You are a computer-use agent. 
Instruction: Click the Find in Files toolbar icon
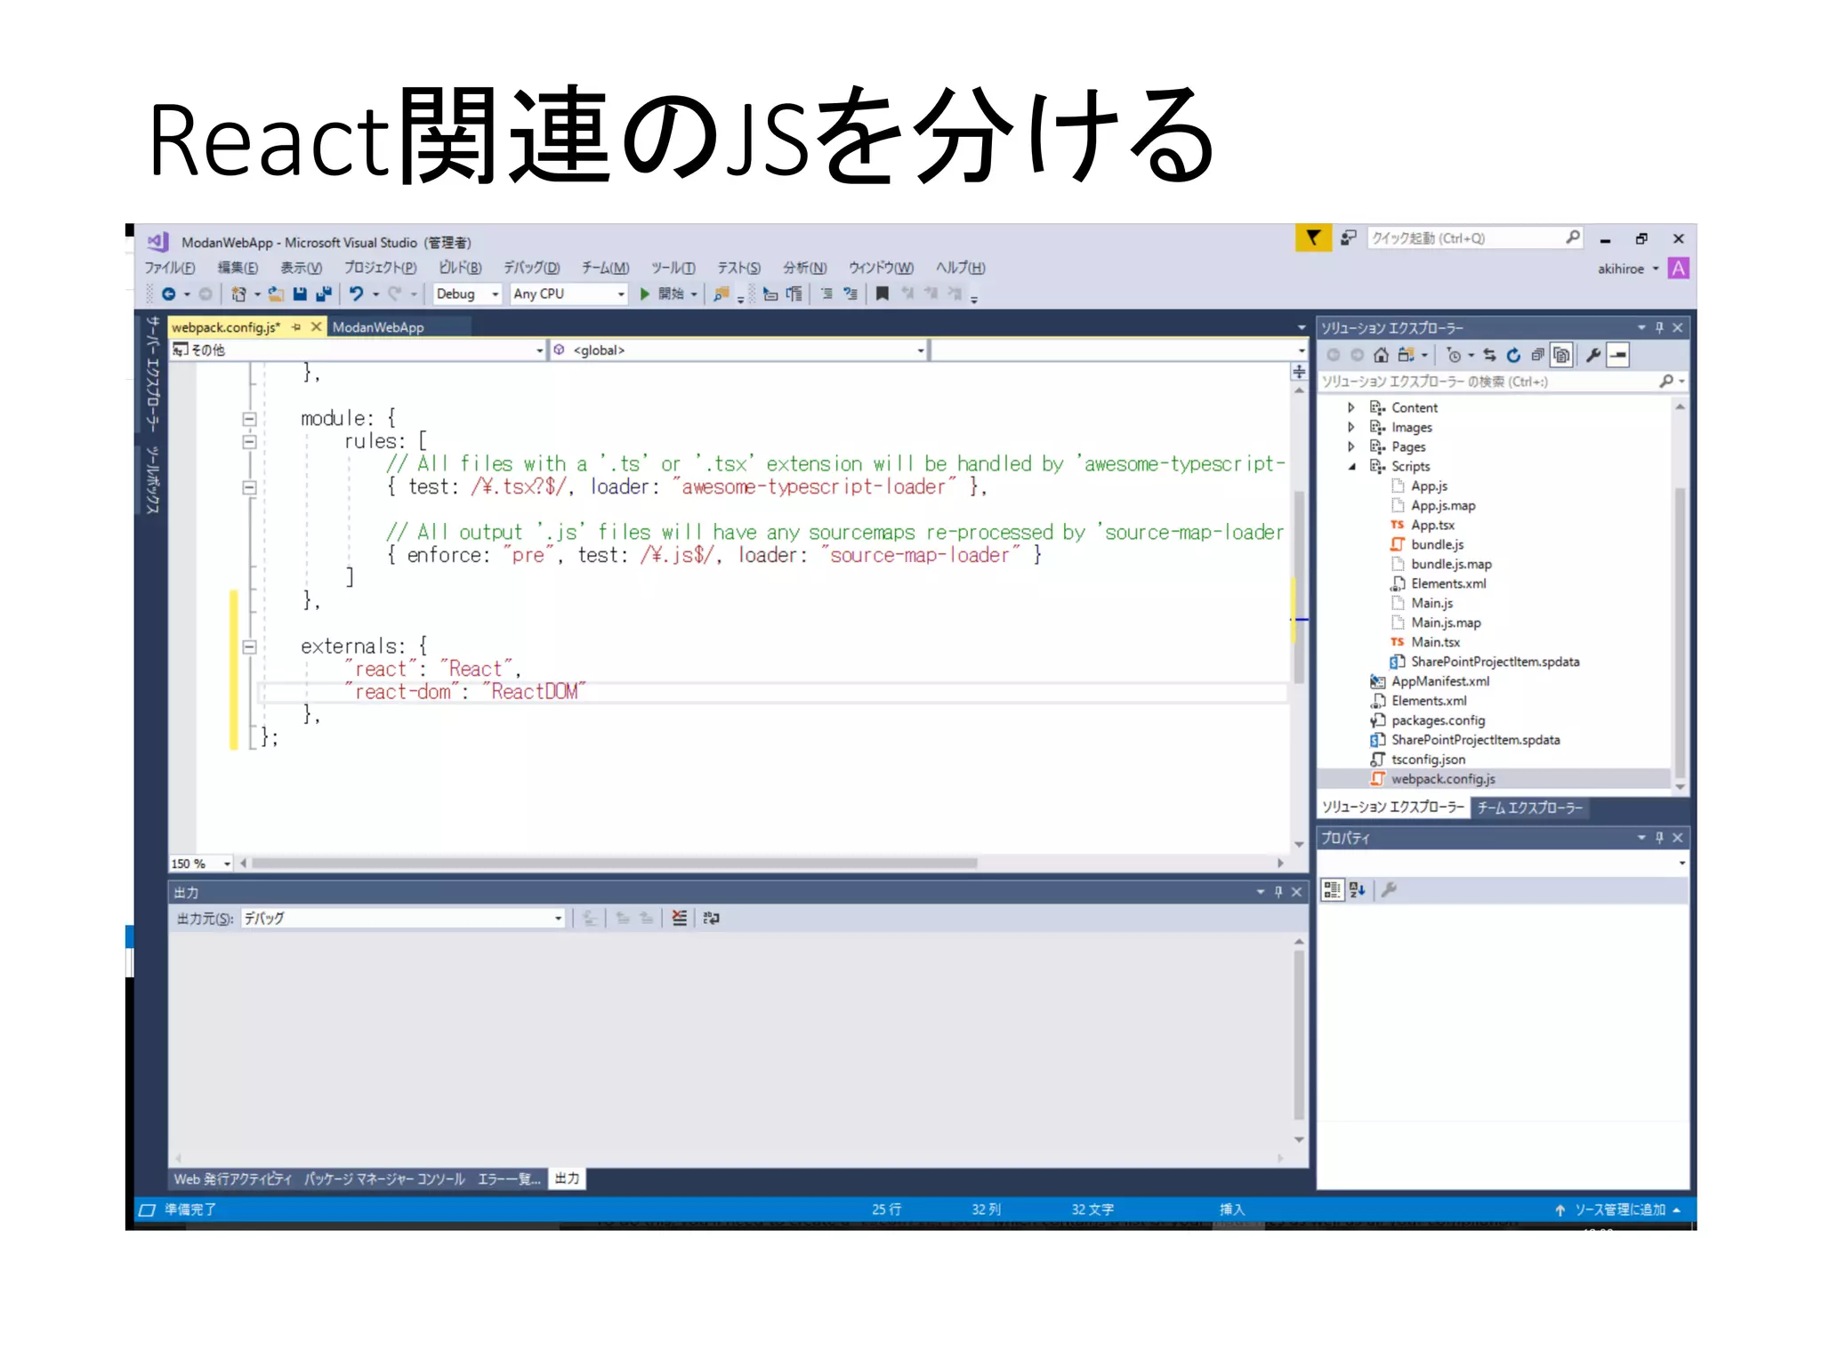point(722,293)
